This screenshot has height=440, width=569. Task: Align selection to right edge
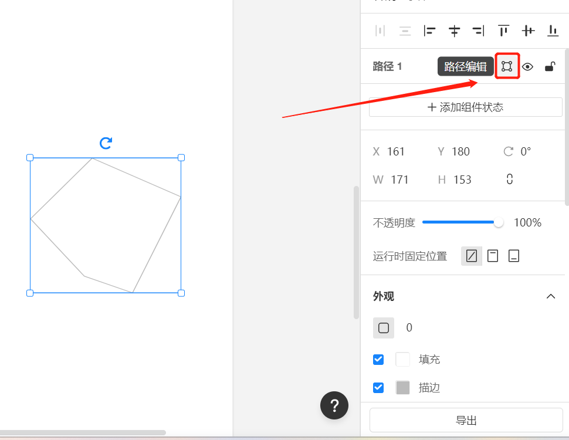478,31
